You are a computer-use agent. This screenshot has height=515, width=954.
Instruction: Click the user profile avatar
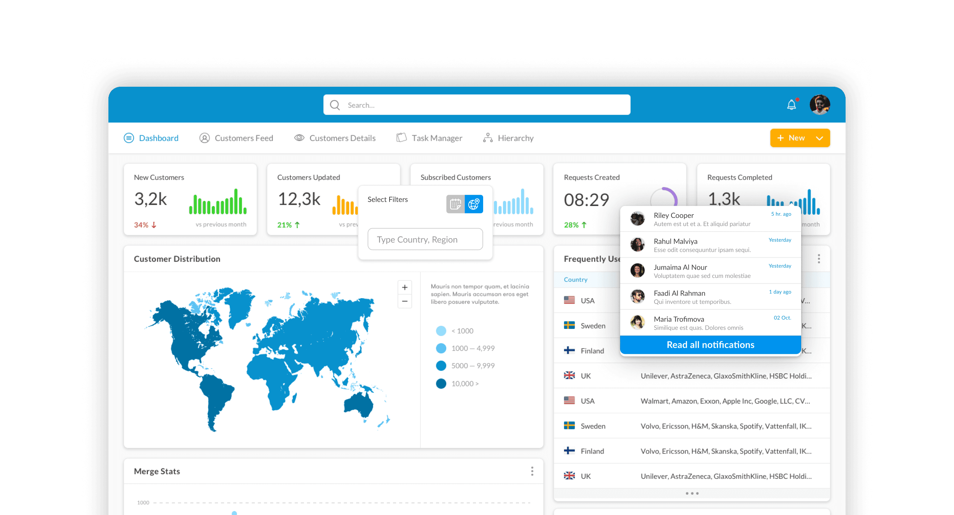pyautogui.click(x=820, y=105)
